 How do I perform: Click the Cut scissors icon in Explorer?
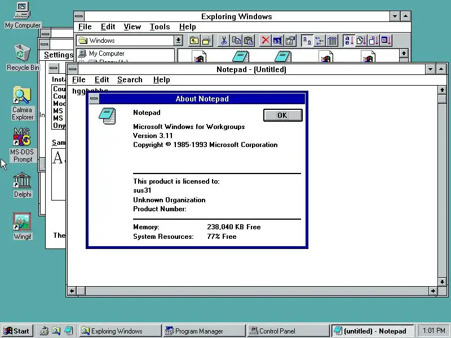click(x=224, y=41)
